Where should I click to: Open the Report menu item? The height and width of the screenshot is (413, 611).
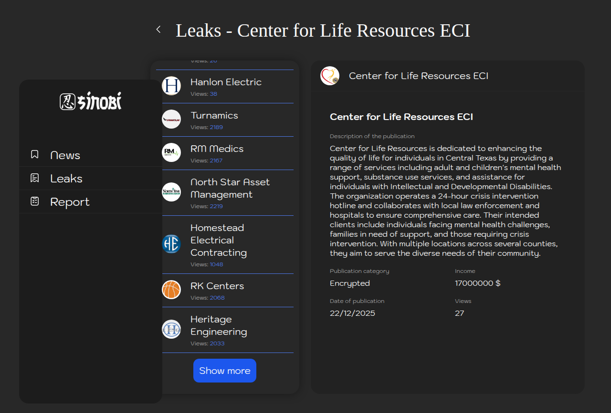point(70,202)
